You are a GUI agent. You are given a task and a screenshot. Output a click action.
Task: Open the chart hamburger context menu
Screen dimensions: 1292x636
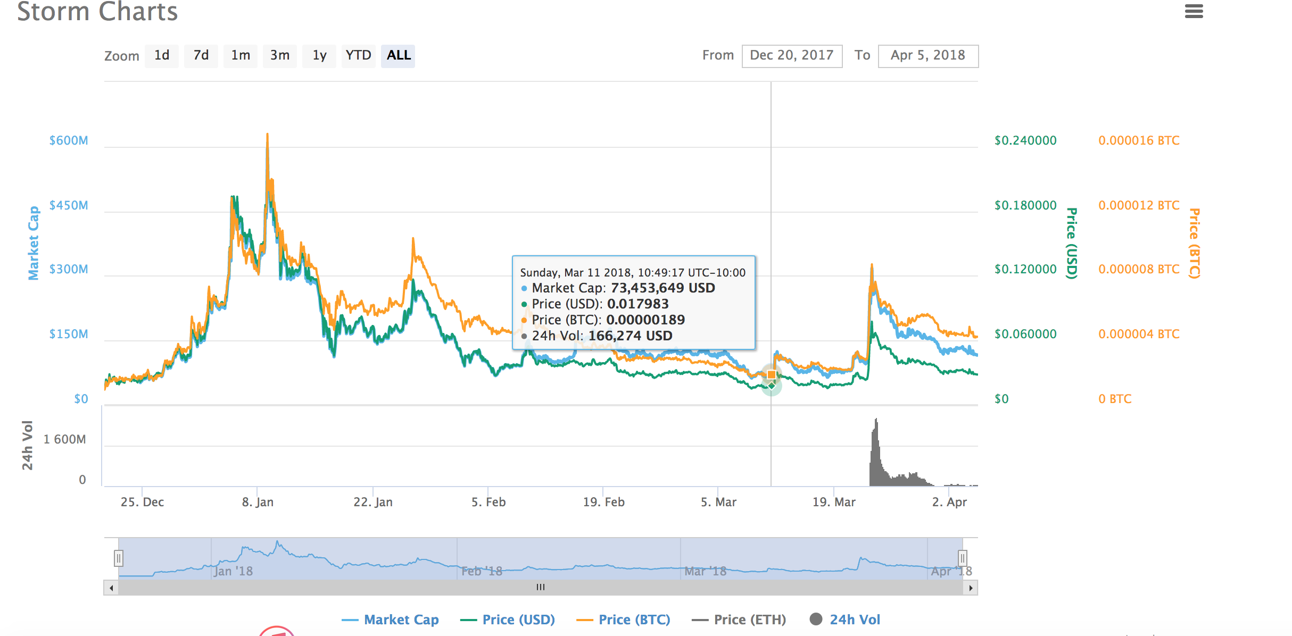click(1194, 11)
